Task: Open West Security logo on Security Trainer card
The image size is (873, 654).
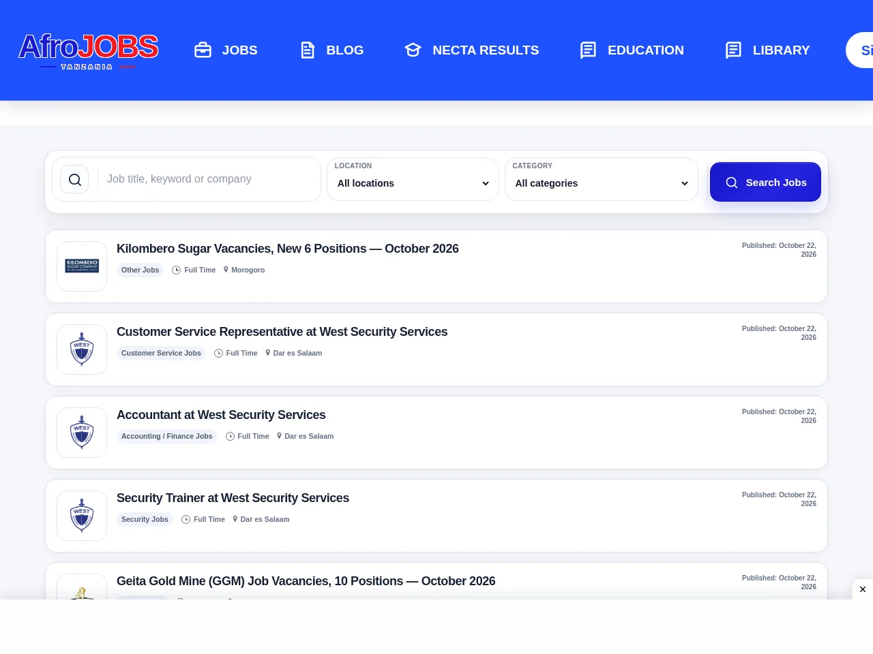Action: click(82, 516)
